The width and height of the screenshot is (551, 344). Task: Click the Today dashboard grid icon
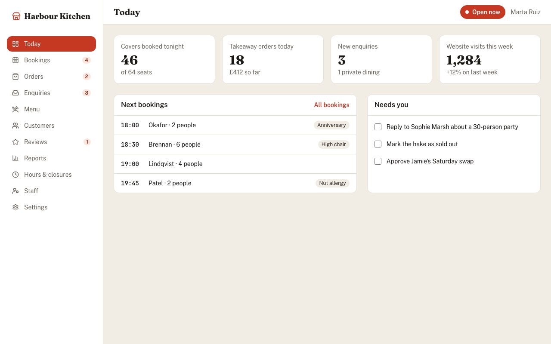coord(15,44)
